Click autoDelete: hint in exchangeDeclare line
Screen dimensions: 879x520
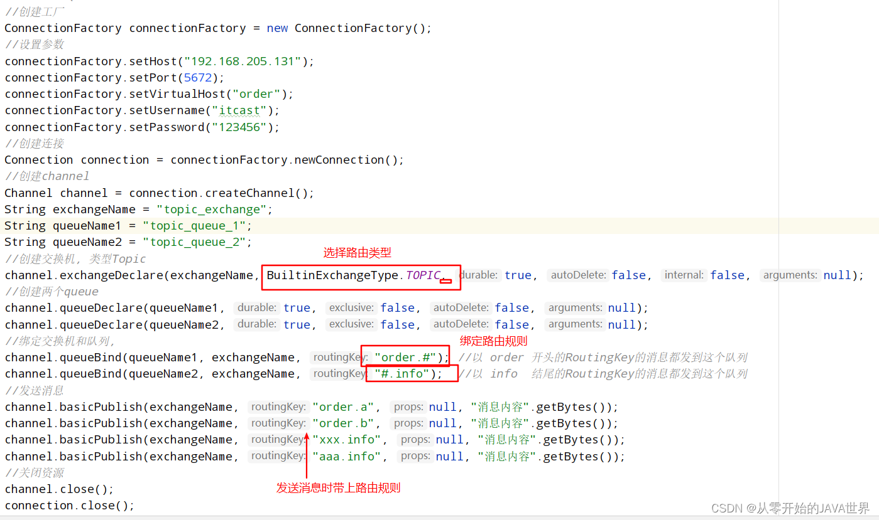click(577, 275)
